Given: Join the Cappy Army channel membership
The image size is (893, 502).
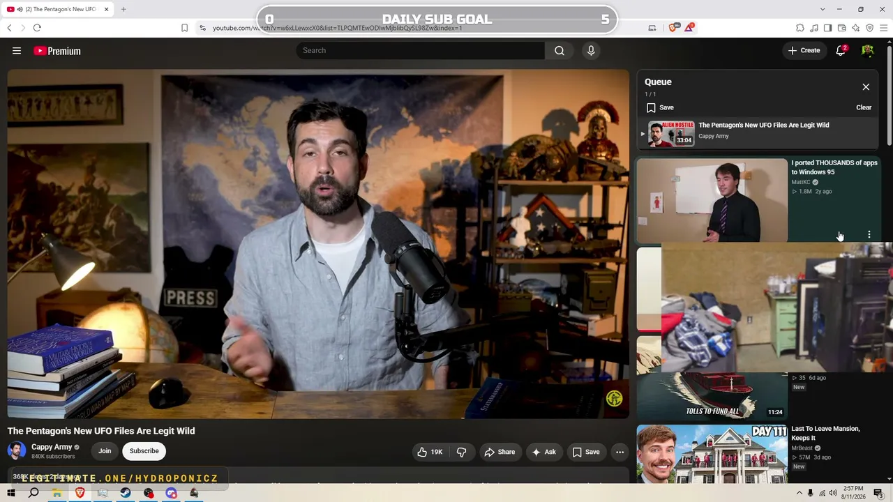Looking at the screenshot, I should [105, 451].
